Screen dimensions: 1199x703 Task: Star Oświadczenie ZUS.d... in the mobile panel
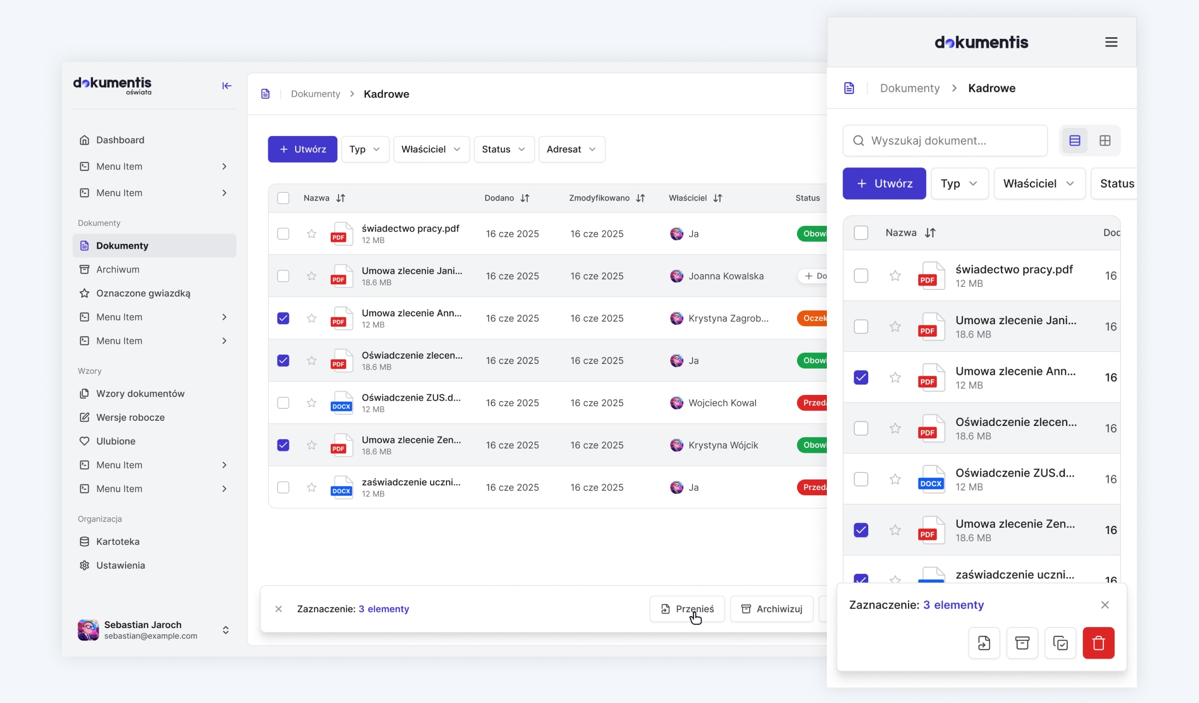pos(895,479)
